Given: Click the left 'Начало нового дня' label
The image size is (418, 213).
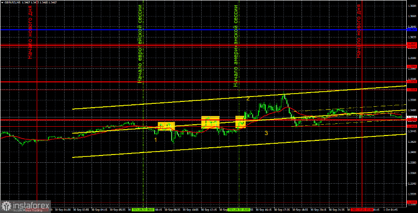Looking at the screenshot, I should (x=30, y=32).
